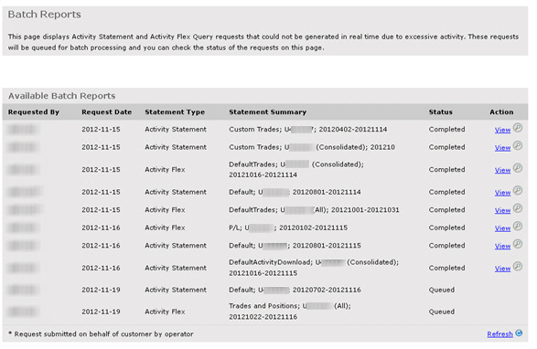
Task: View the Custom Trades 20120402-20121114 statement
Action: tap(502, 130)
